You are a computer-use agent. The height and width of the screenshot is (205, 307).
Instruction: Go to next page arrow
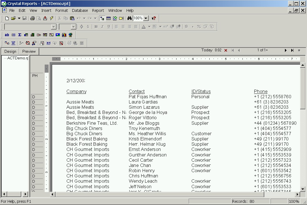point(285,50)
